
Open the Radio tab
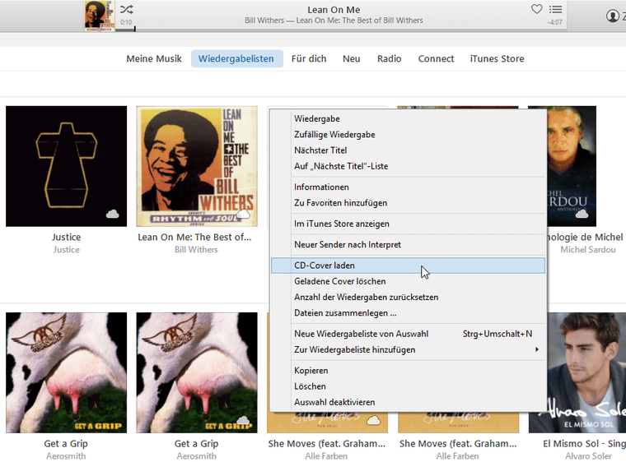pyautogui.click(x=390, y=58)
